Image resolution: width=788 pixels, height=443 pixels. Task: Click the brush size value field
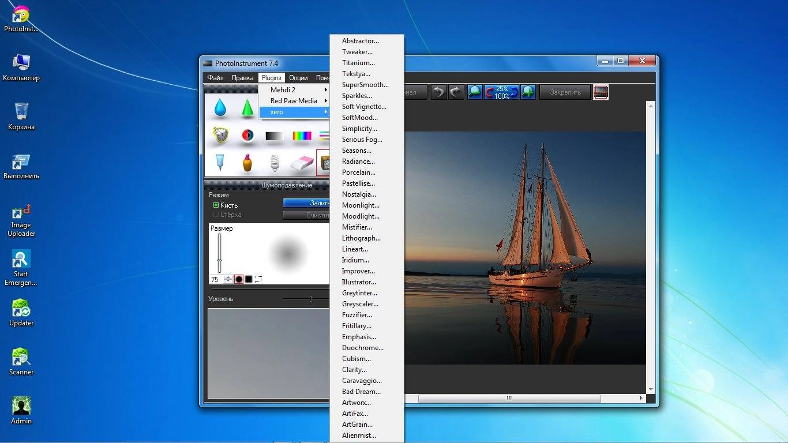tap(216, 279)
